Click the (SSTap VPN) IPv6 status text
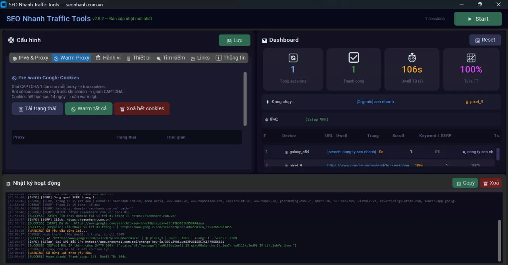 coord(317,119)
